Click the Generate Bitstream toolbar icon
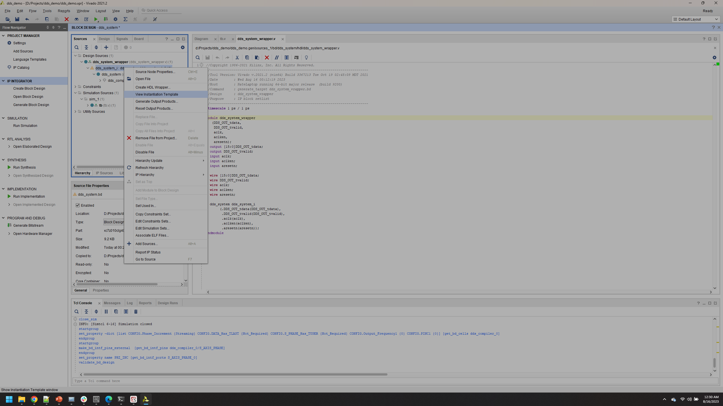 pos(106,19)
